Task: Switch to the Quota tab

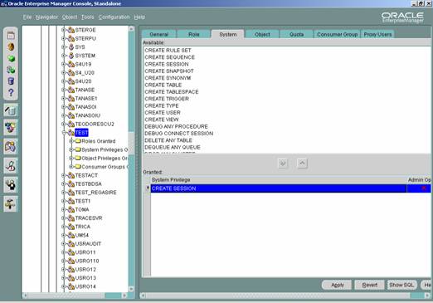Action: pos(297,34)
